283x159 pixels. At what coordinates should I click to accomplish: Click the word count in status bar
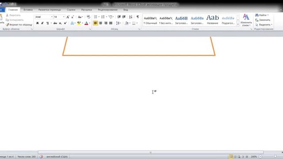[x=27, y=157]
